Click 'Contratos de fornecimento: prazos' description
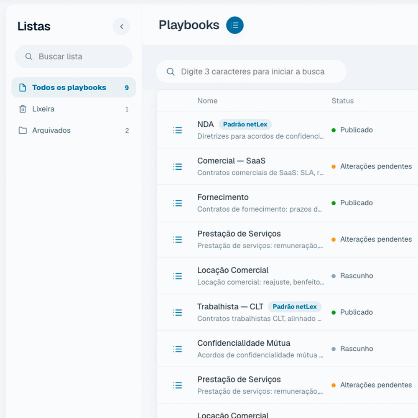Image resolution: width=418 pixels, height=418 pixels. pyautogui.click(x=260, y=209)
